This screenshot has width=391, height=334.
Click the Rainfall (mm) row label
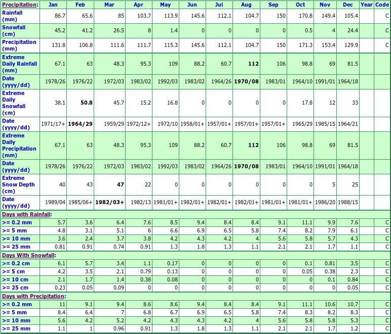pyautogui.click(x=14, y=16)
